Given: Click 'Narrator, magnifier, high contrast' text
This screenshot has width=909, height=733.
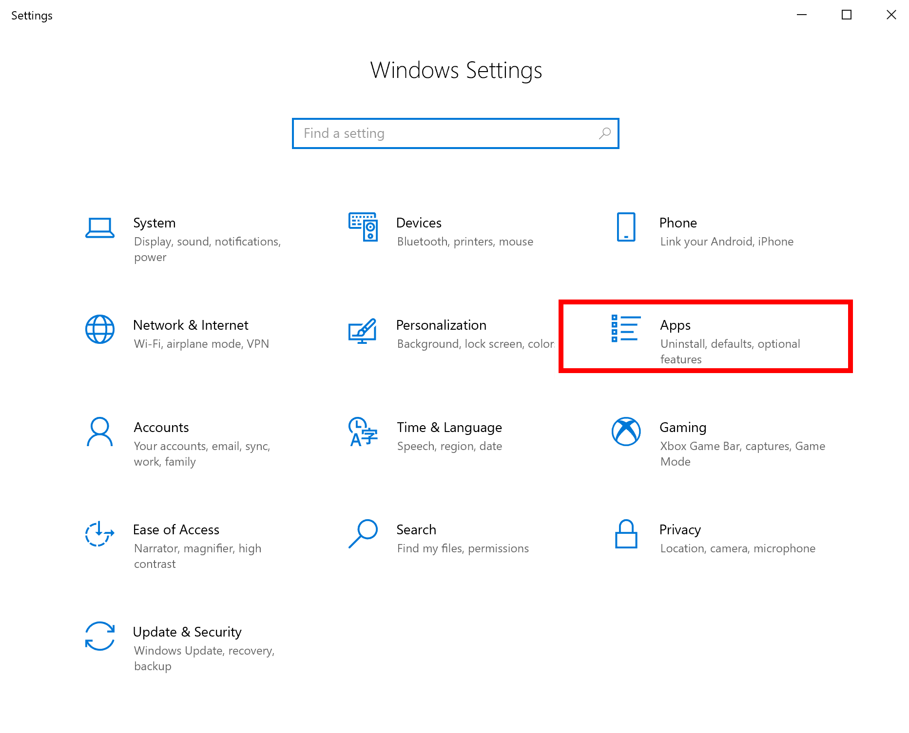Looking at the screenshot, I should (x=198, y=556).
